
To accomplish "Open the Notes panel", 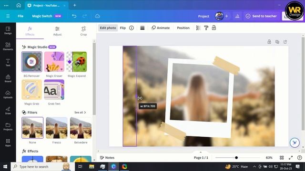I will tap(107, 158).
